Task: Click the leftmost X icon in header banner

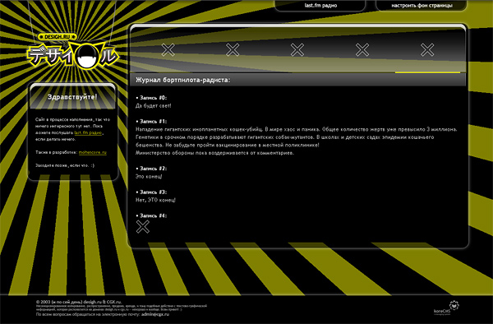Action: (168, 50)
